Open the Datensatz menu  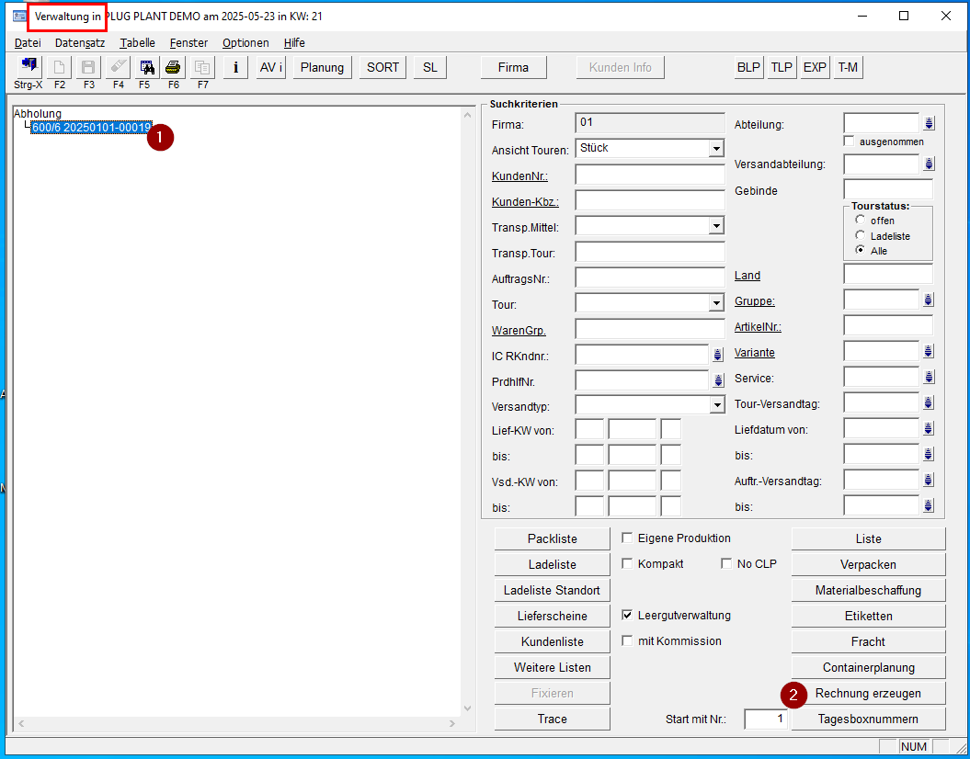[x=80, y=43]
